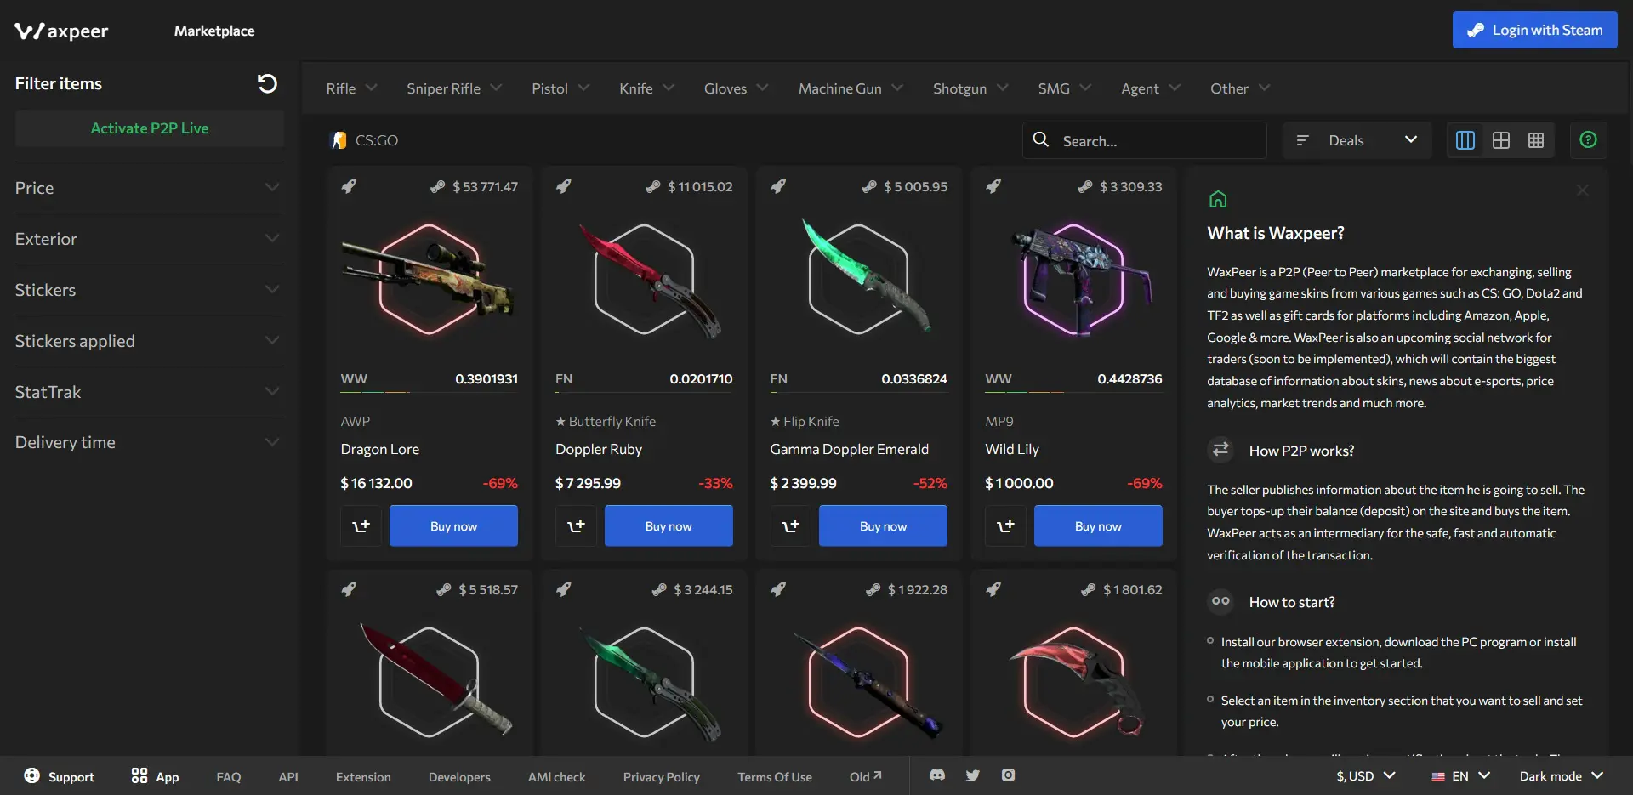Open the green help question mark icon
1633x795 pixels.
[x=1588, y=139]
